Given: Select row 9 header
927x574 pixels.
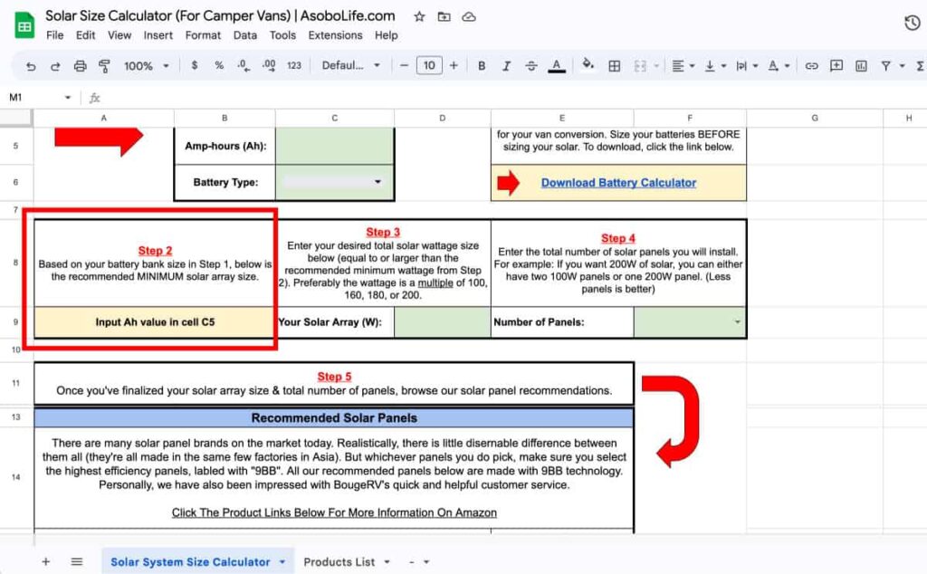Looking at the screenshot, I should click(16, 322).
